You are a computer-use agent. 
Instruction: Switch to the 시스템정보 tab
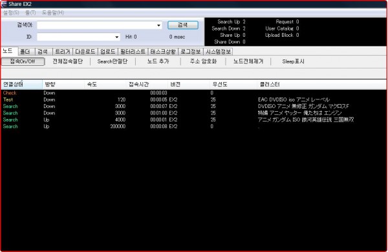click(x=219, y=52)
